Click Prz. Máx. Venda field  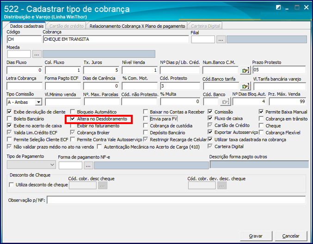[288, 102]
